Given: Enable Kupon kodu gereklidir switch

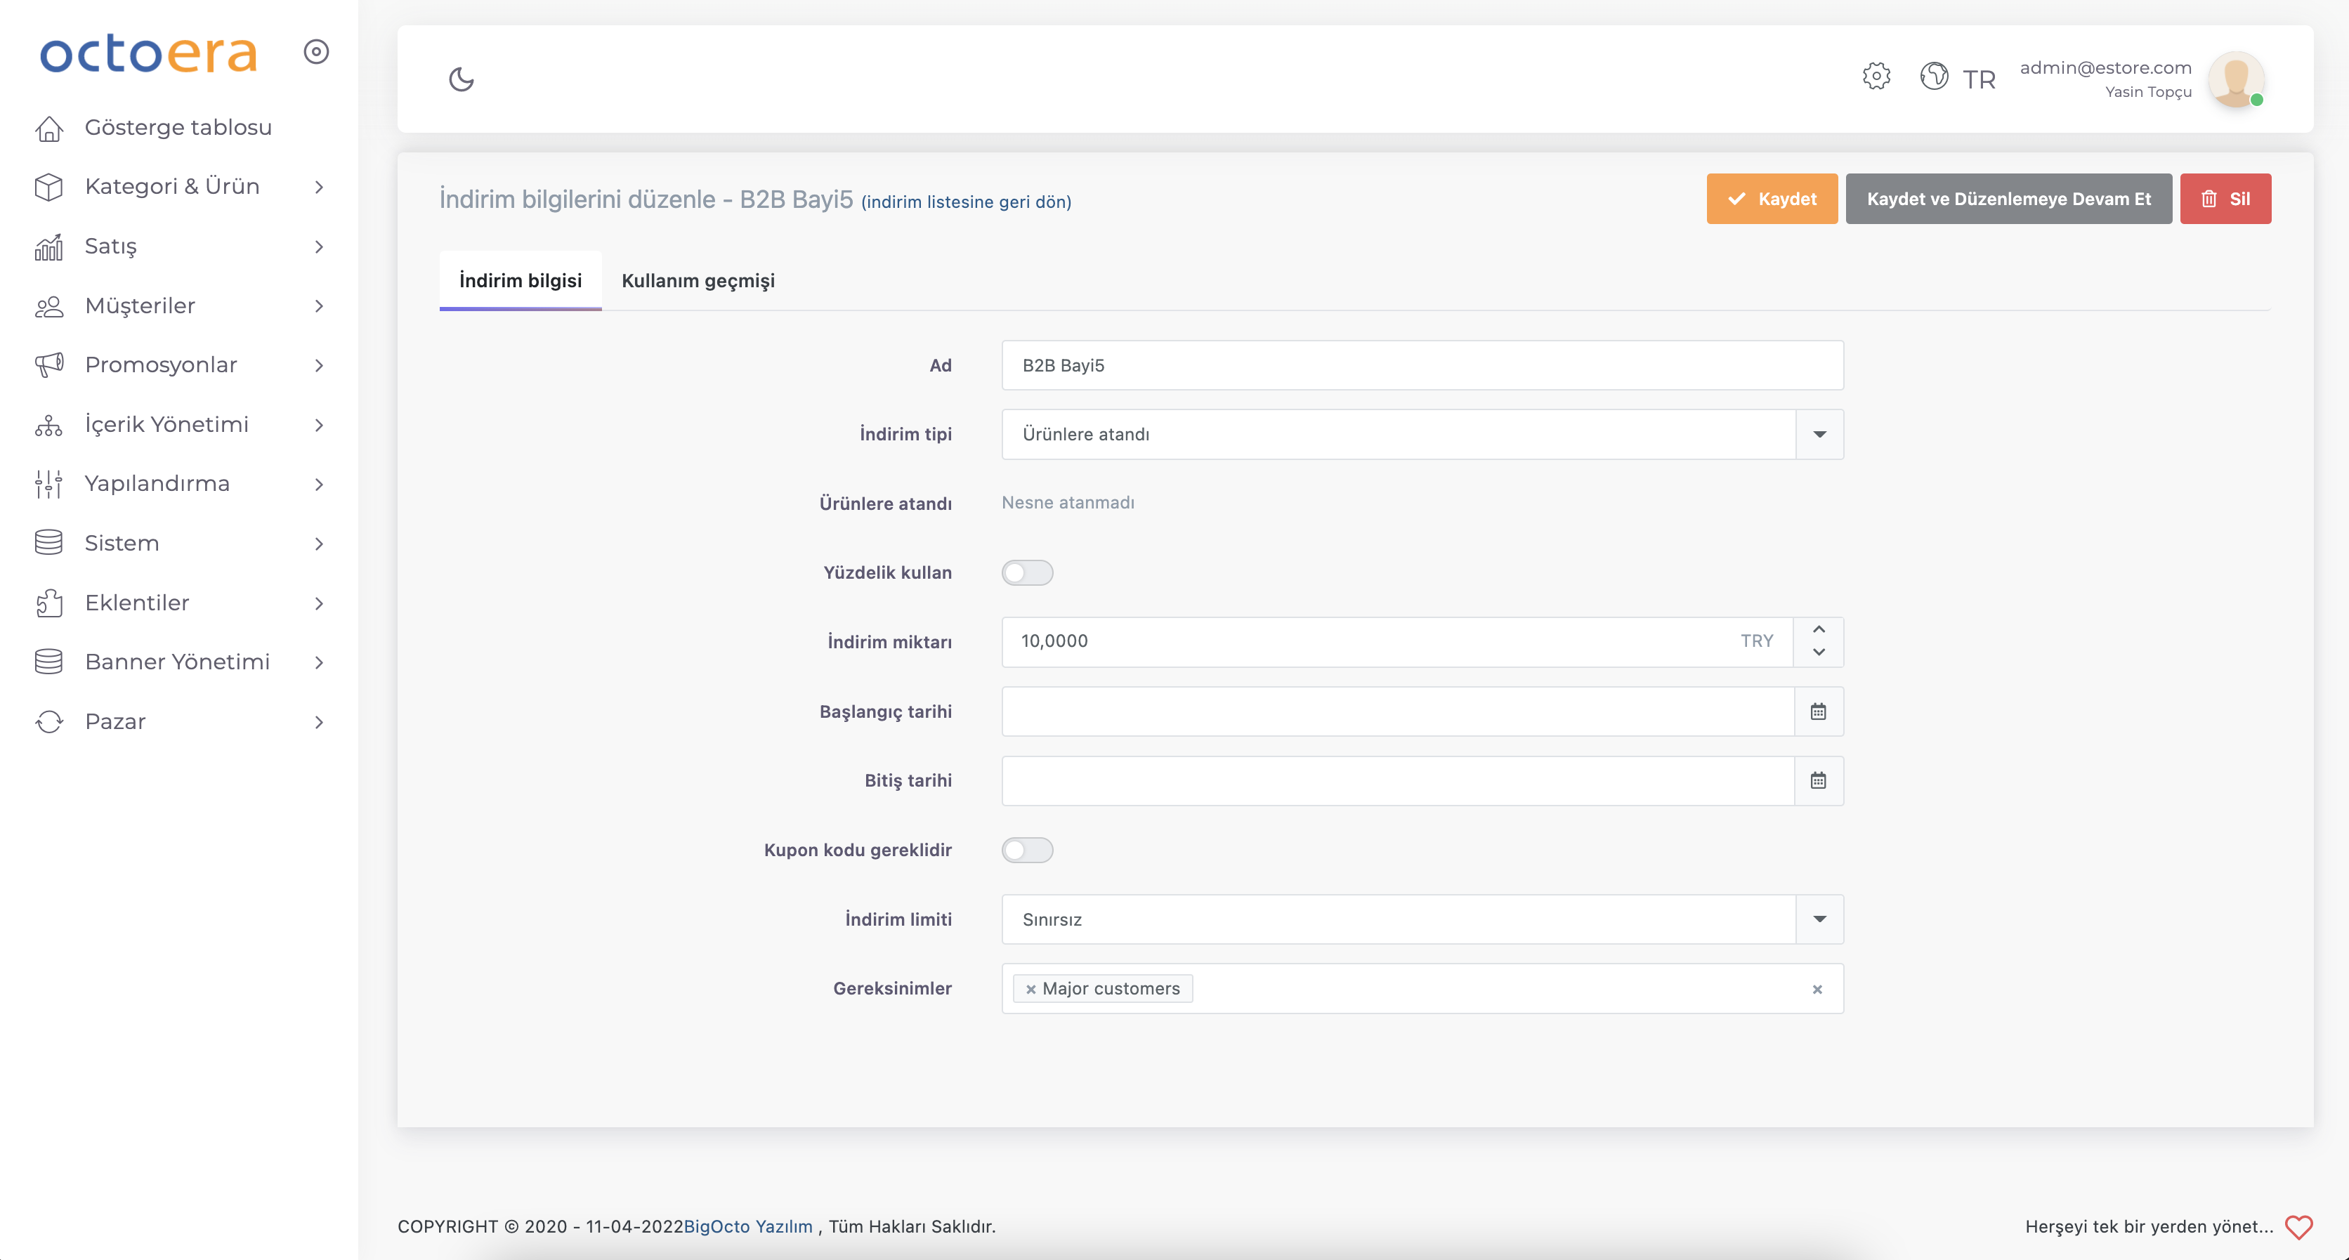Looking at the screenshot, I should (x=1027, y=850).
